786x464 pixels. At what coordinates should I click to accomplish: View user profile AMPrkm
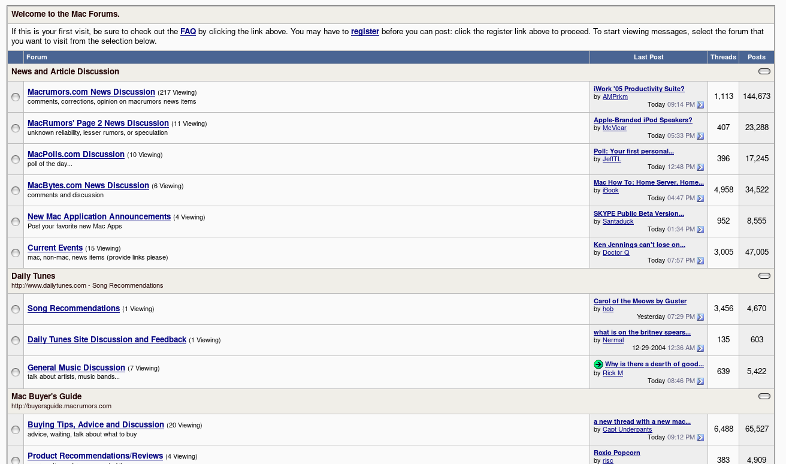point(615,97)
